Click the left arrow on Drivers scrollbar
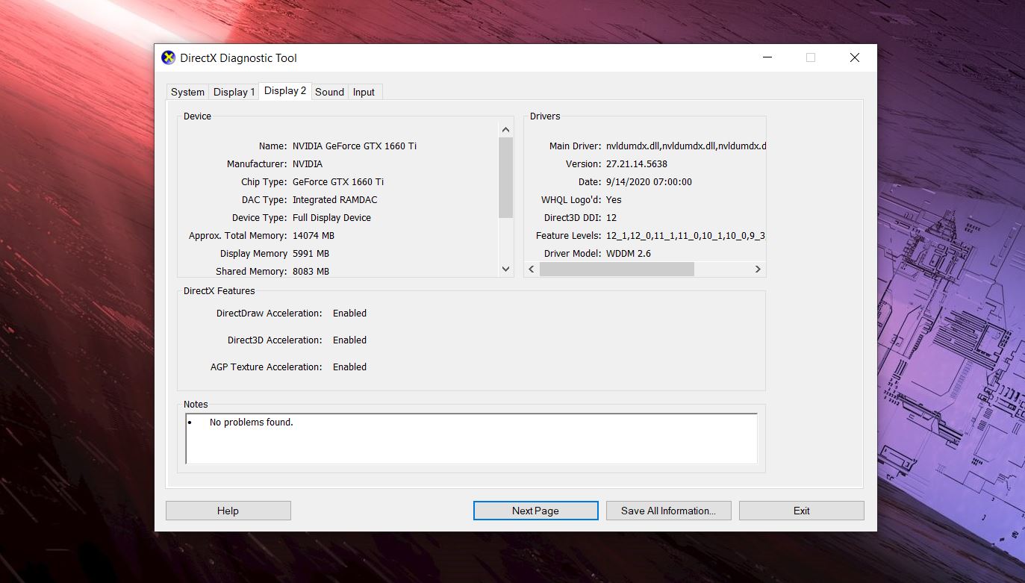The image size is (1025, 583). [530, 269]
